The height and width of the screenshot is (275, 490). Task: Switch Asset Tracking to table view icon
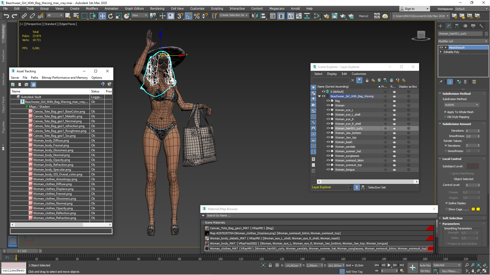coord(33,84)
